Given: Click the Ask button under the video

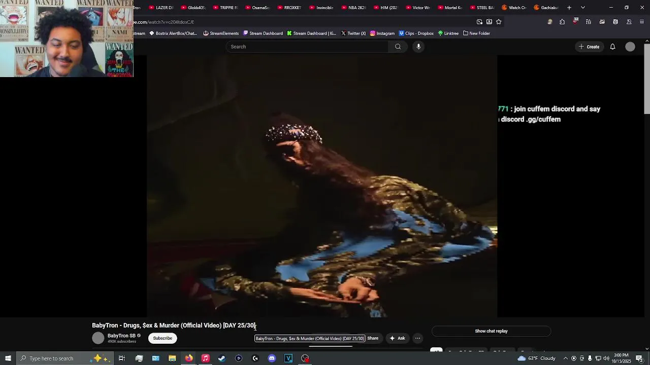Looking at the screenshot, I should pyautogui.click(x=397, y=338).
